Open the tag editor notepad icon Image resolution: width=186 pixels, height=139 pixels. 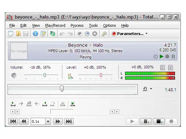tap(43, 34)
